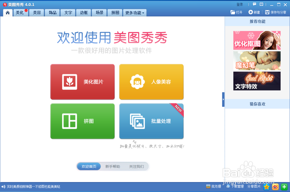Click the stacked photos icon in 批量处理 tile
The width and height of the screenshot is (290, 192).
point(137,121)
